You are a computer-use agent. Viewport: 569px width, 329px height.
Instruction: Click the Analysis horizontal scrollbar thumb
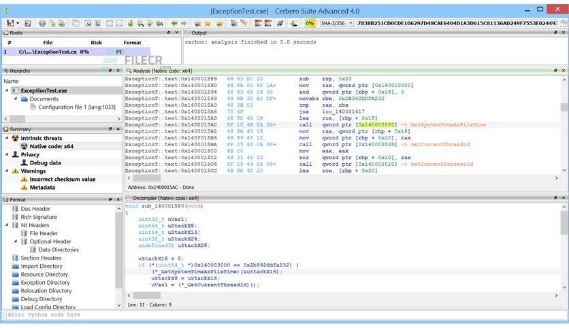[146, 178]
